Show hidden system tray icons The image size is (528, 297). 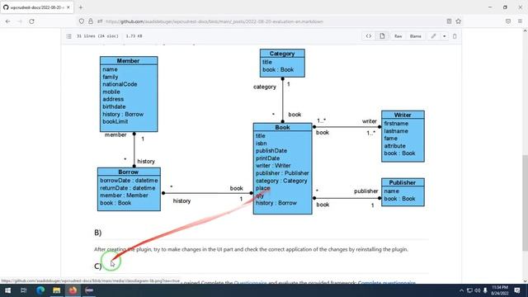[x=461, y=290]
